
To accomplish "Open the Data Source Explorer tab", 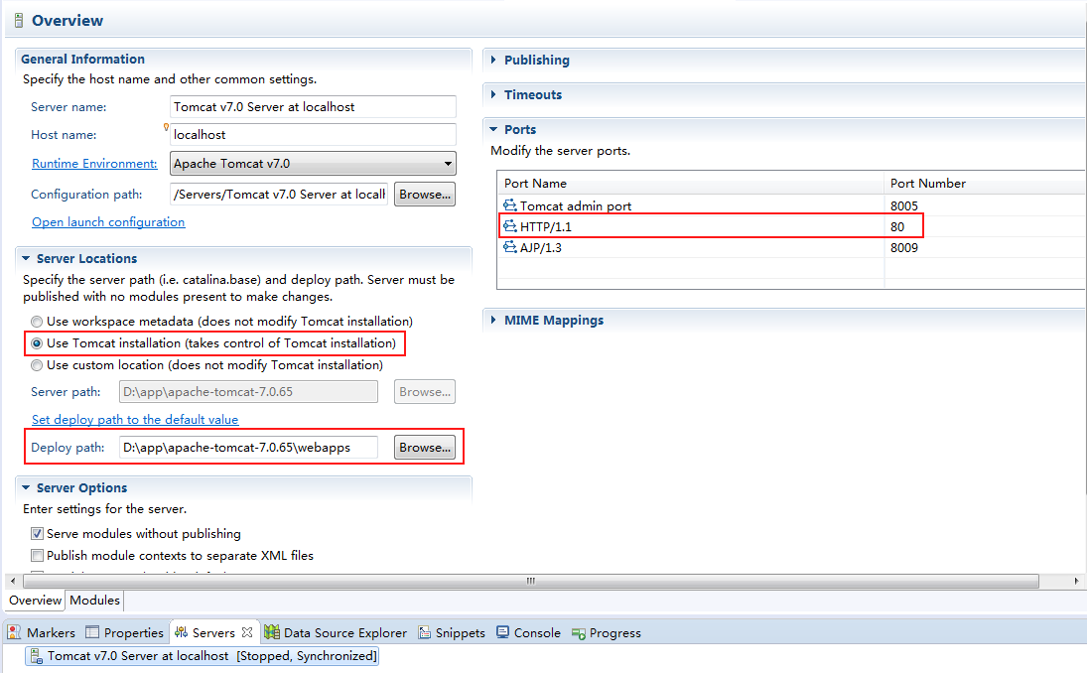I will tap(336, 632).
